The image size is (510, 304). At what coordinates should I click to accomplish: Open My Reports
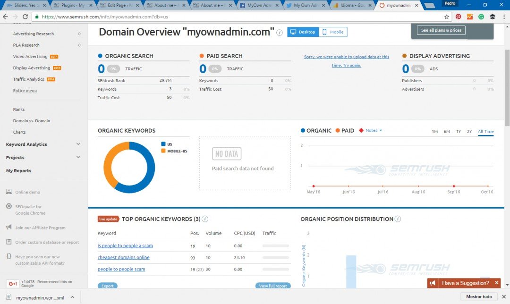click(x=18, y=171)
